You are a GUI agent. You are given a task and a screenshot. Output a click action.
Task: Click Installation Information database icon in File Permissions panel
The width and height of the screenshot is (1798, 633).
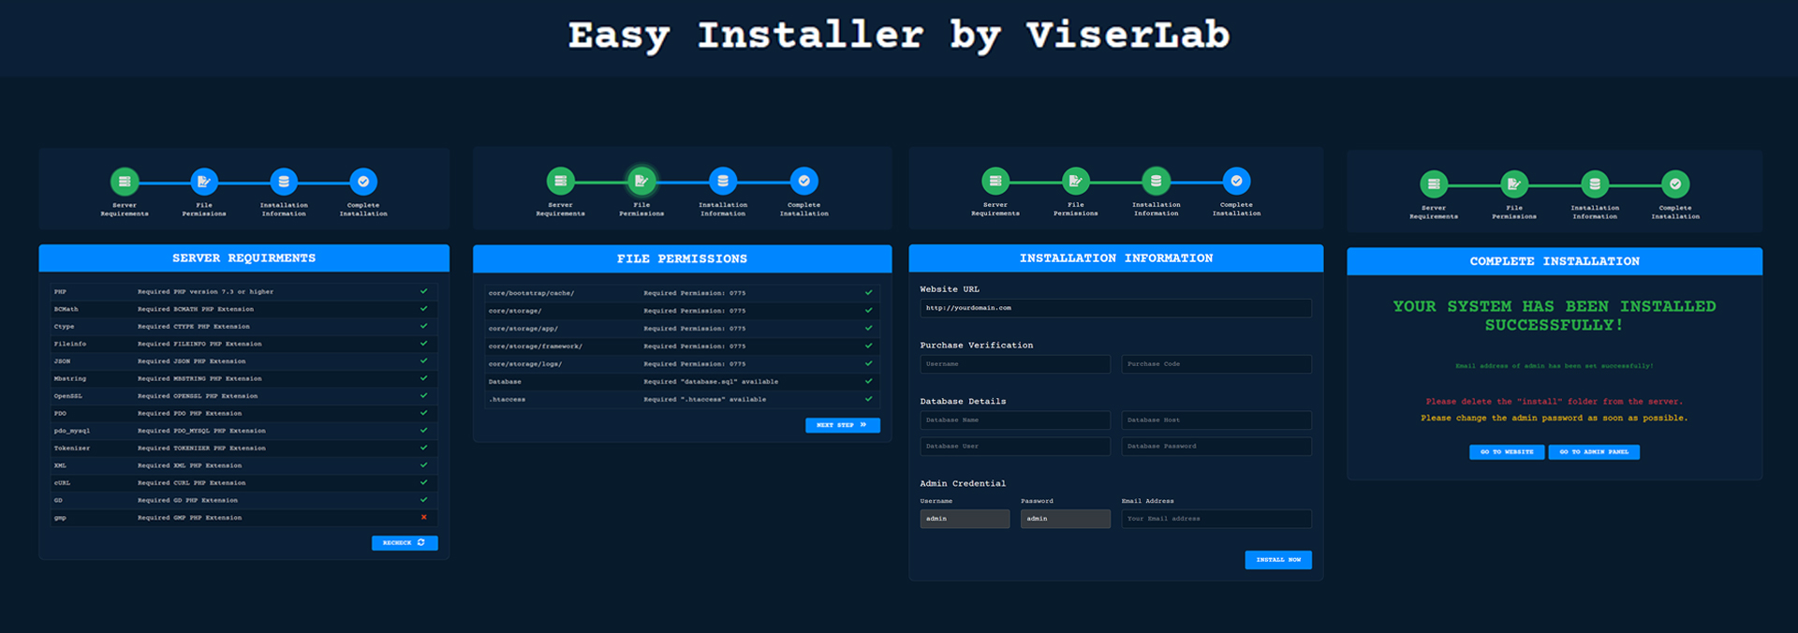[723, 181]
